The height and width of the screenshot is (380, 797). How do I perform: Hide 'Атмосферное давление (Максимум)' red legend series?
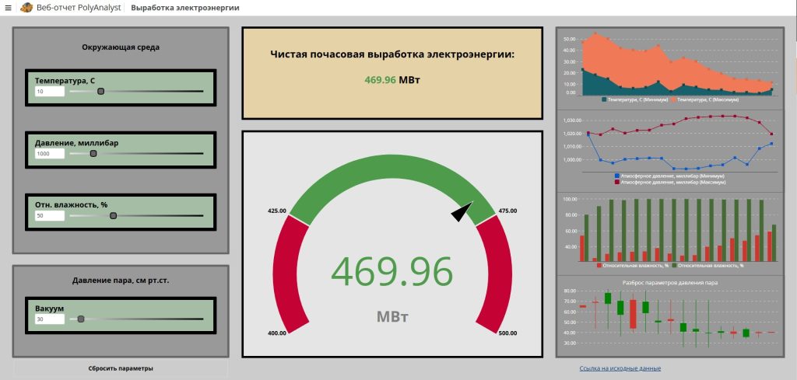(668, 182)
